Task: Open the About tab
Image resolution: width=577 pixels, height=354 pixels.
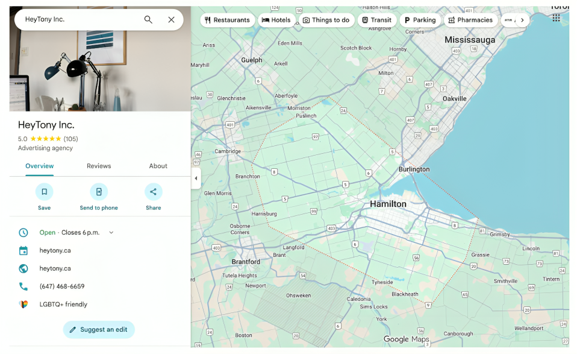Action: pyautogui.click(x=158, y=166)
